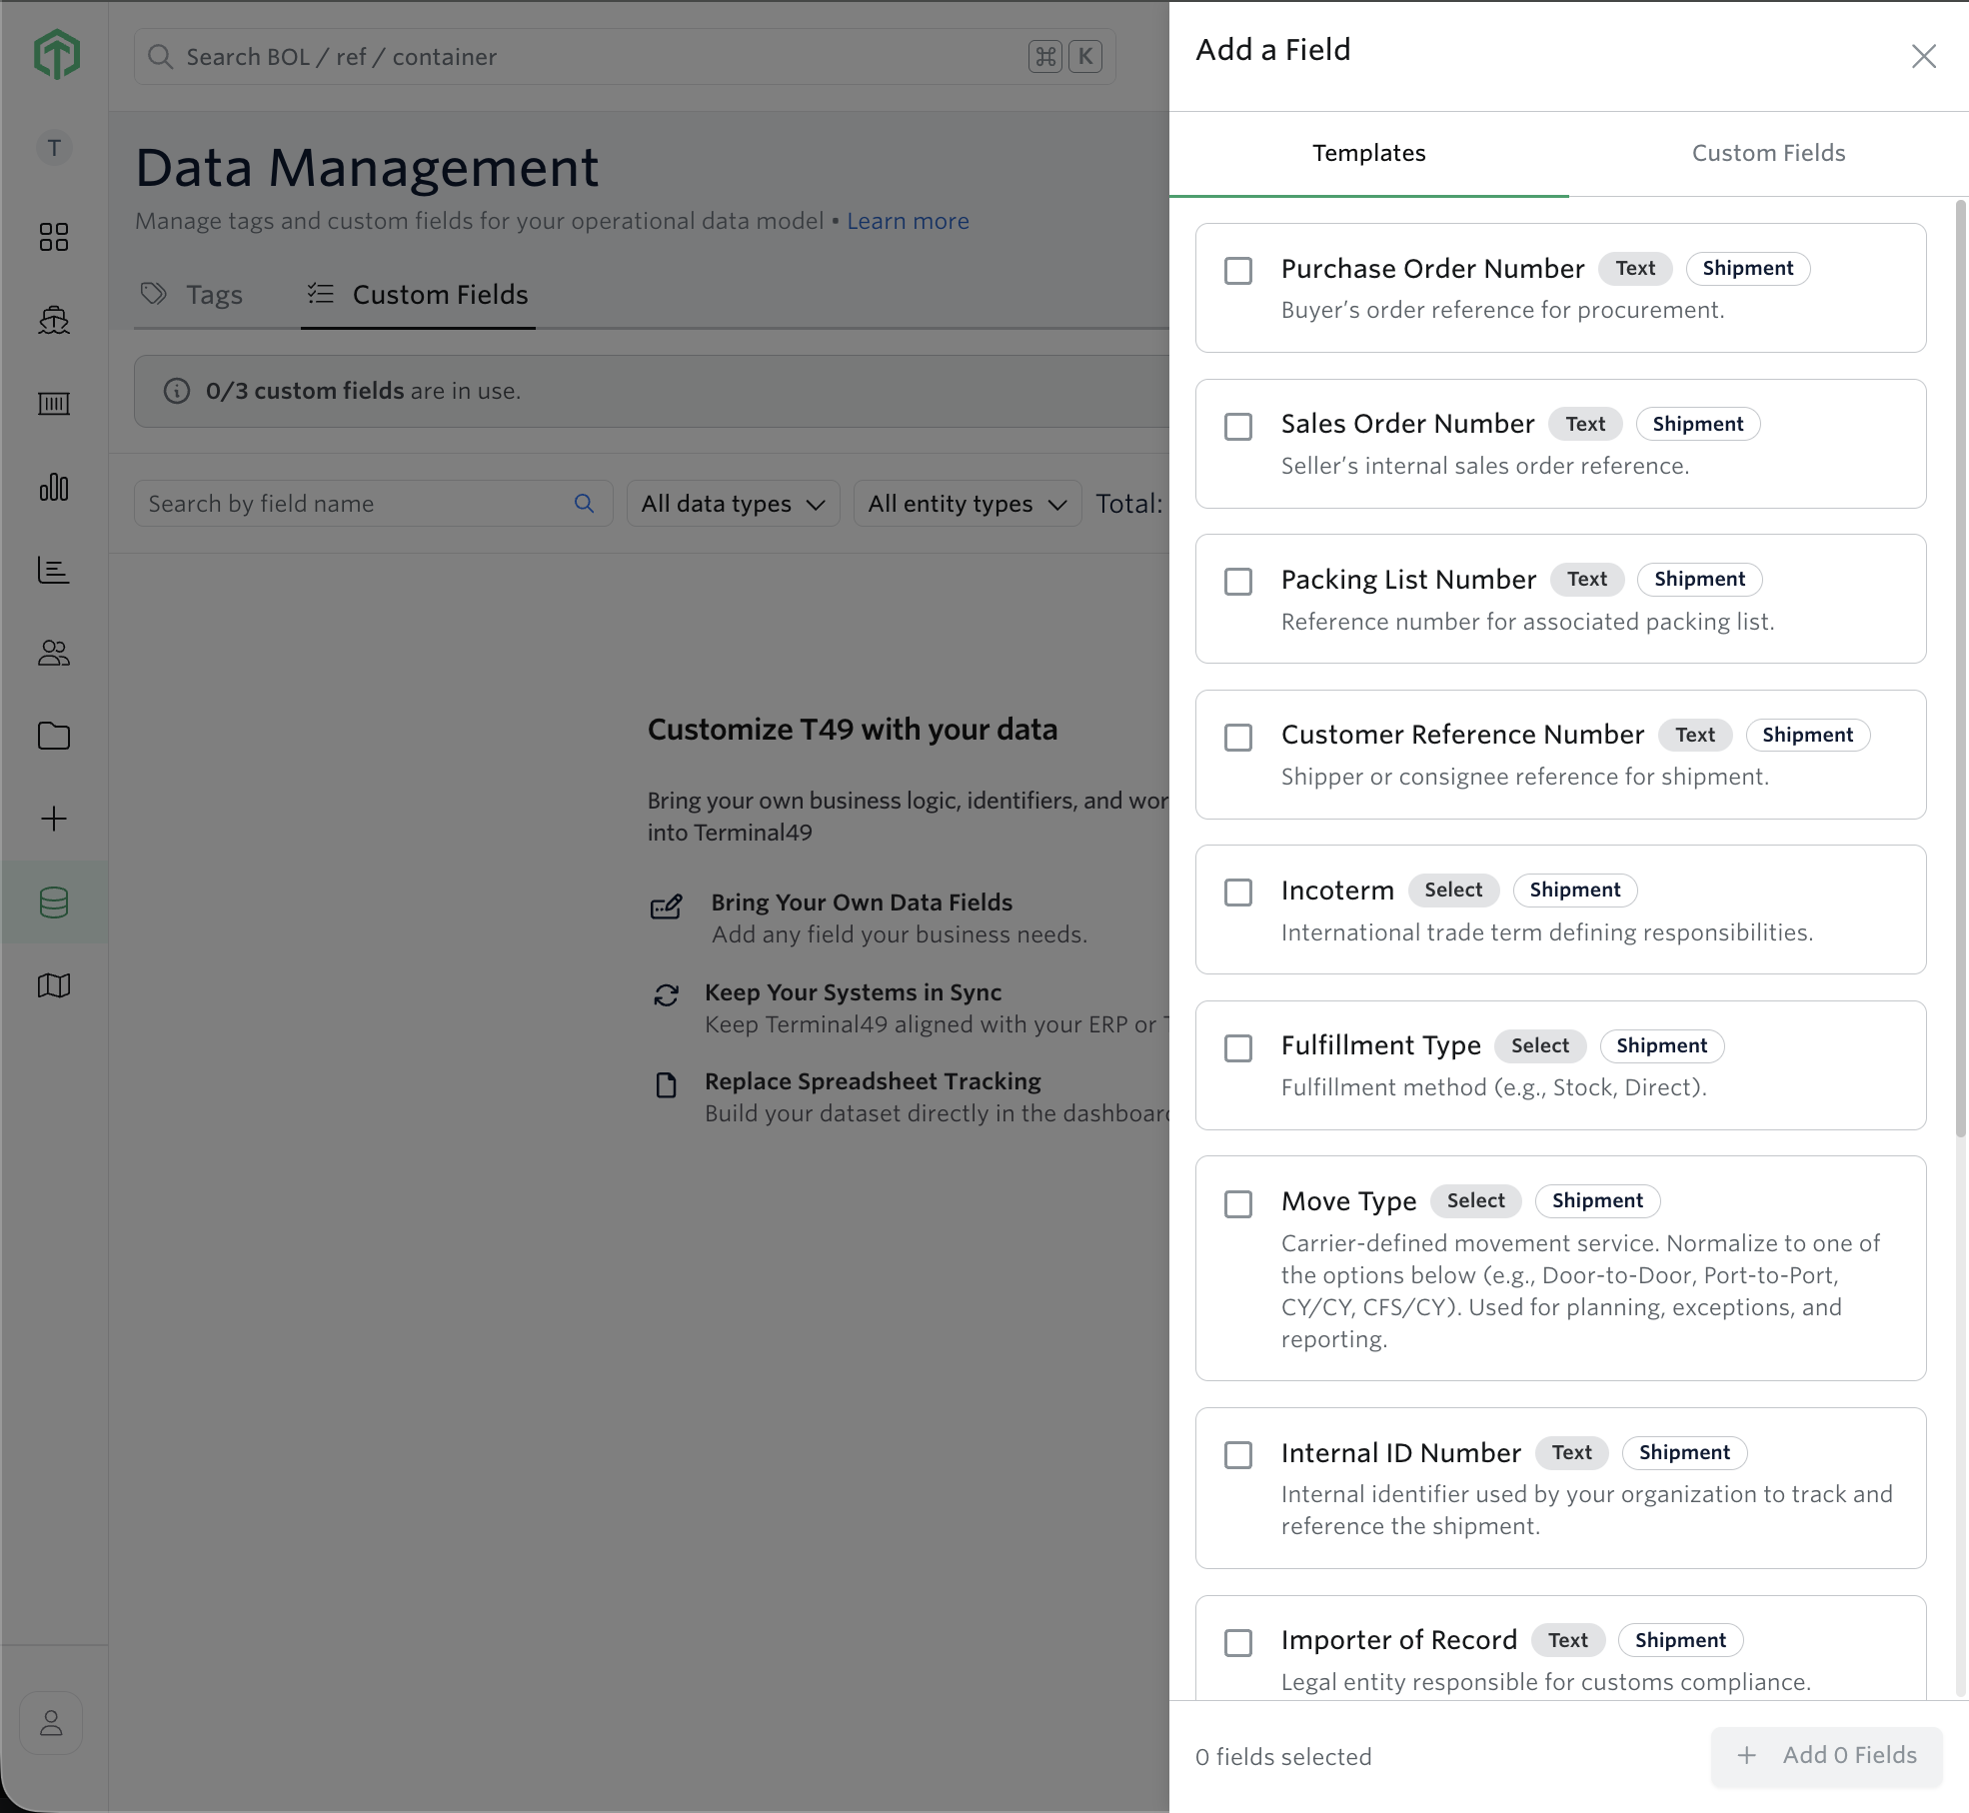Click the Search by field name input
The image size is (1969, 1813).
373,504
